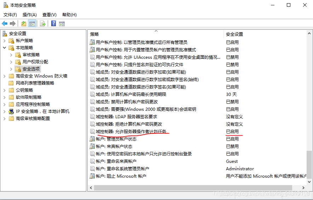Expand the 审核策略 tree node

tap(11, 55)
